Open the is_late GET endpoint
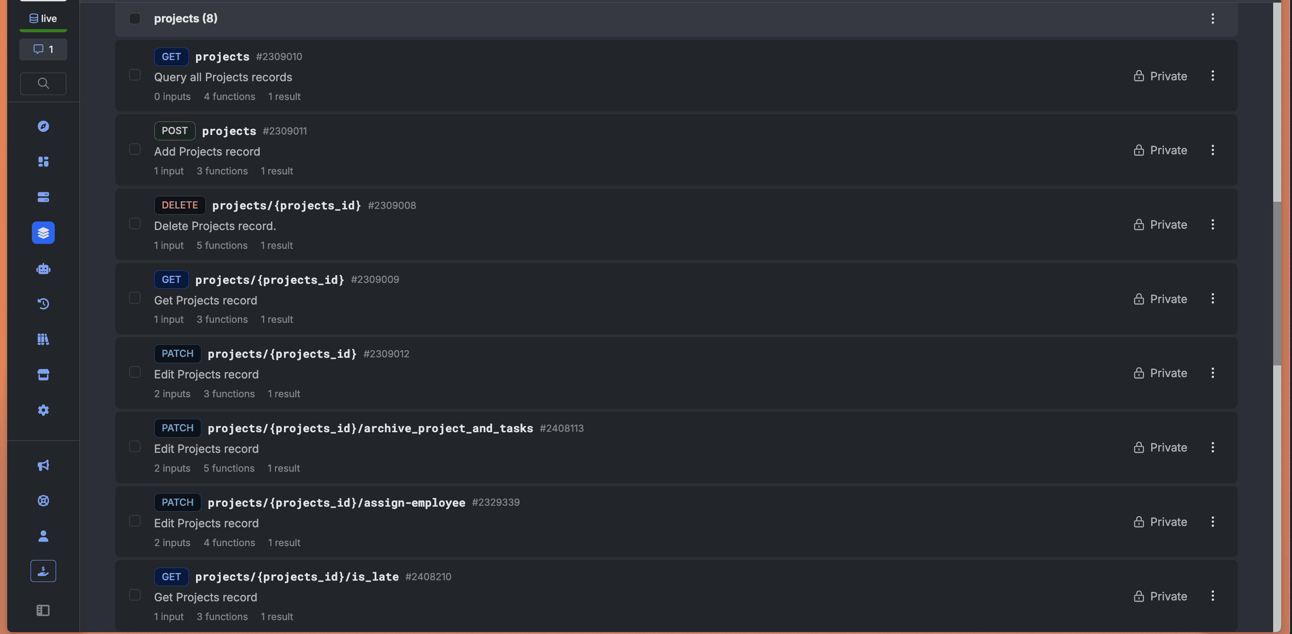The width and height of the screenshot is (1292, 634). click(676, 596)
